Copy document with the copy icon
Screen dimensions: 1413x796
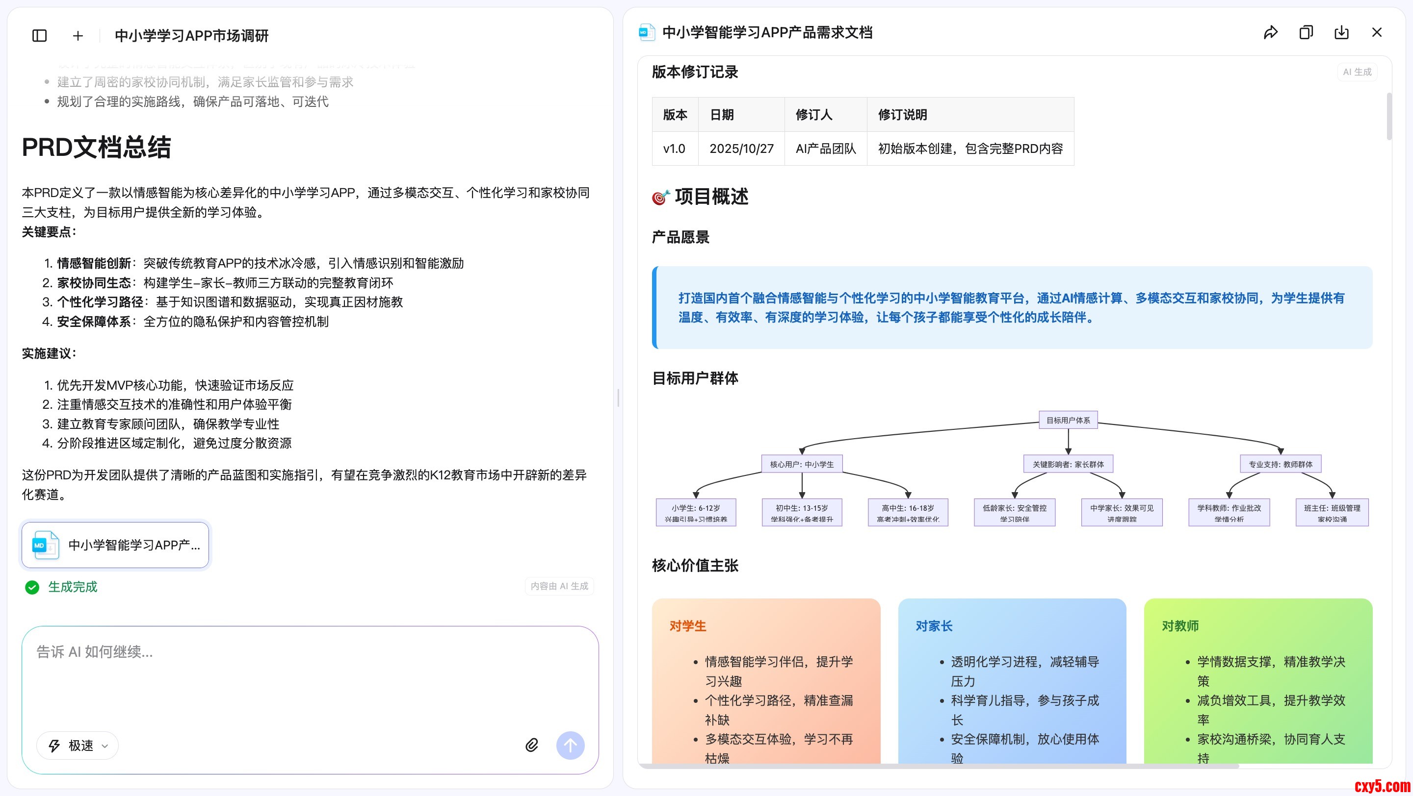pos(1306,32)
